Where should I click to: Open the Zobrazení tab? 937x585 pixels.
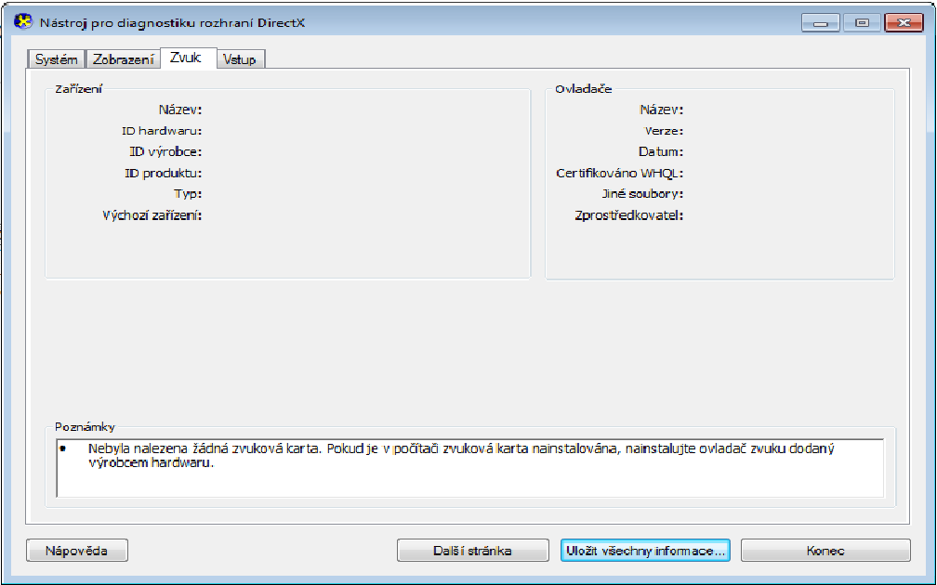[123, 59]
